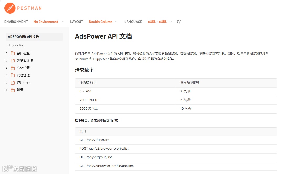
Task: Expand the 代理管理 folder chevron
Action: coord(7,75)
